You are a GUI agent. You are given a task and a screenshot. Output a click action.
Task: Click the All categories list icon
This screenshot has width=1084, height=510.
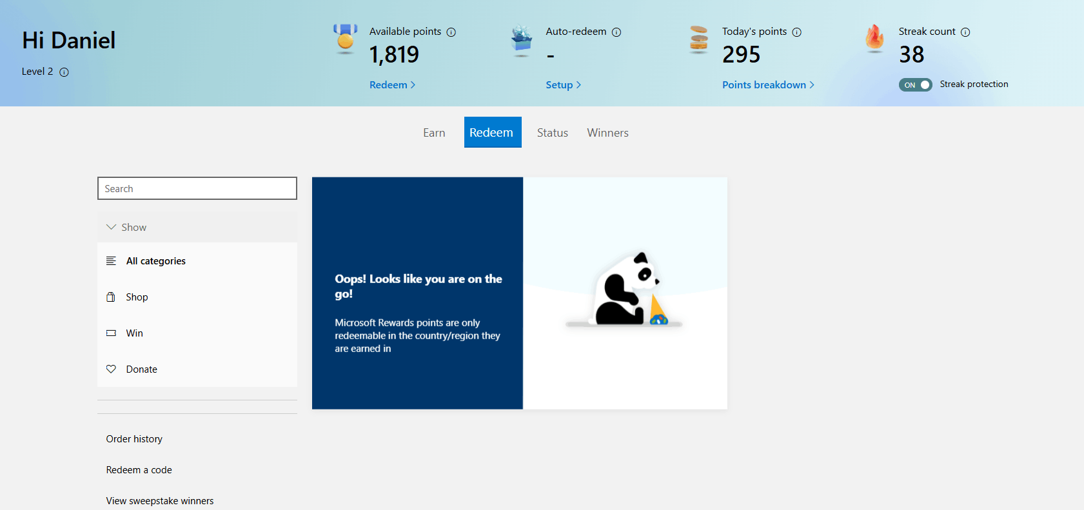(111, 260)
